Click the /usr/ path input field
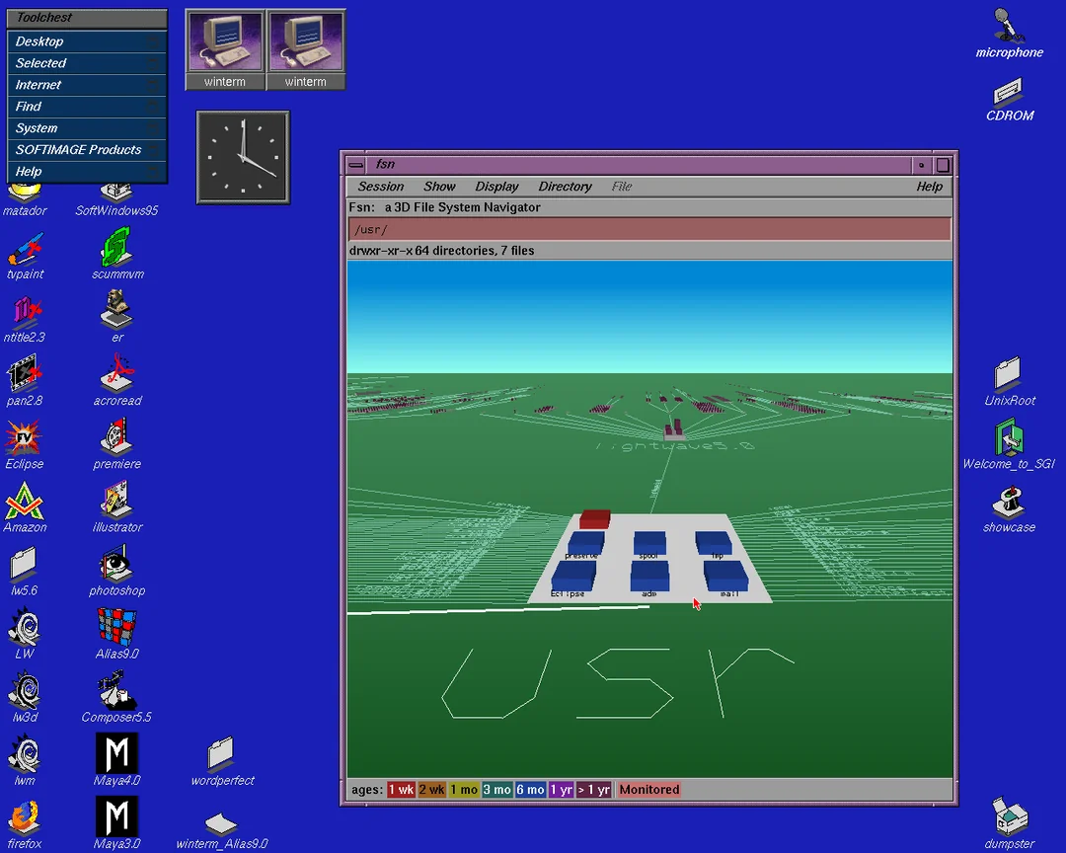 649,229
